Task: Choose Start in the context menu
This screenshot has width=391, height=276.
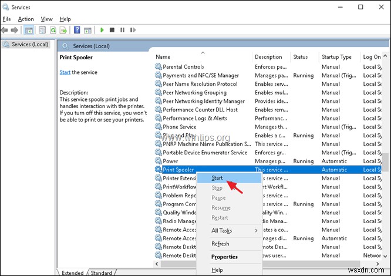Action: [x=229, y=178]
